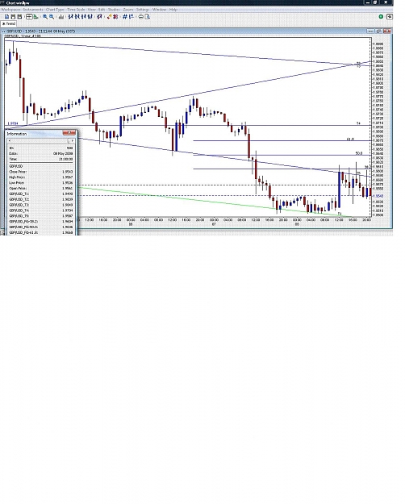Click the green connection status indicator
Viewport: 405px width, 504px height.
click(381, 17)
